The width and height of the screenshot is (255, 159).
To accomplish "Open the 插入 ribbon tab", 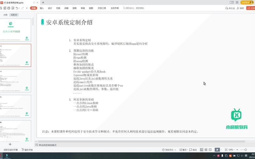I will click(42, 8).
